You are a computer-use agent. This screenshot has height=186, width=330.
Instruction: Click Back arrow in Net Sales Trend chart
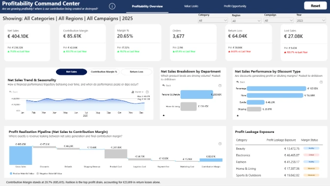coord(13,92)
